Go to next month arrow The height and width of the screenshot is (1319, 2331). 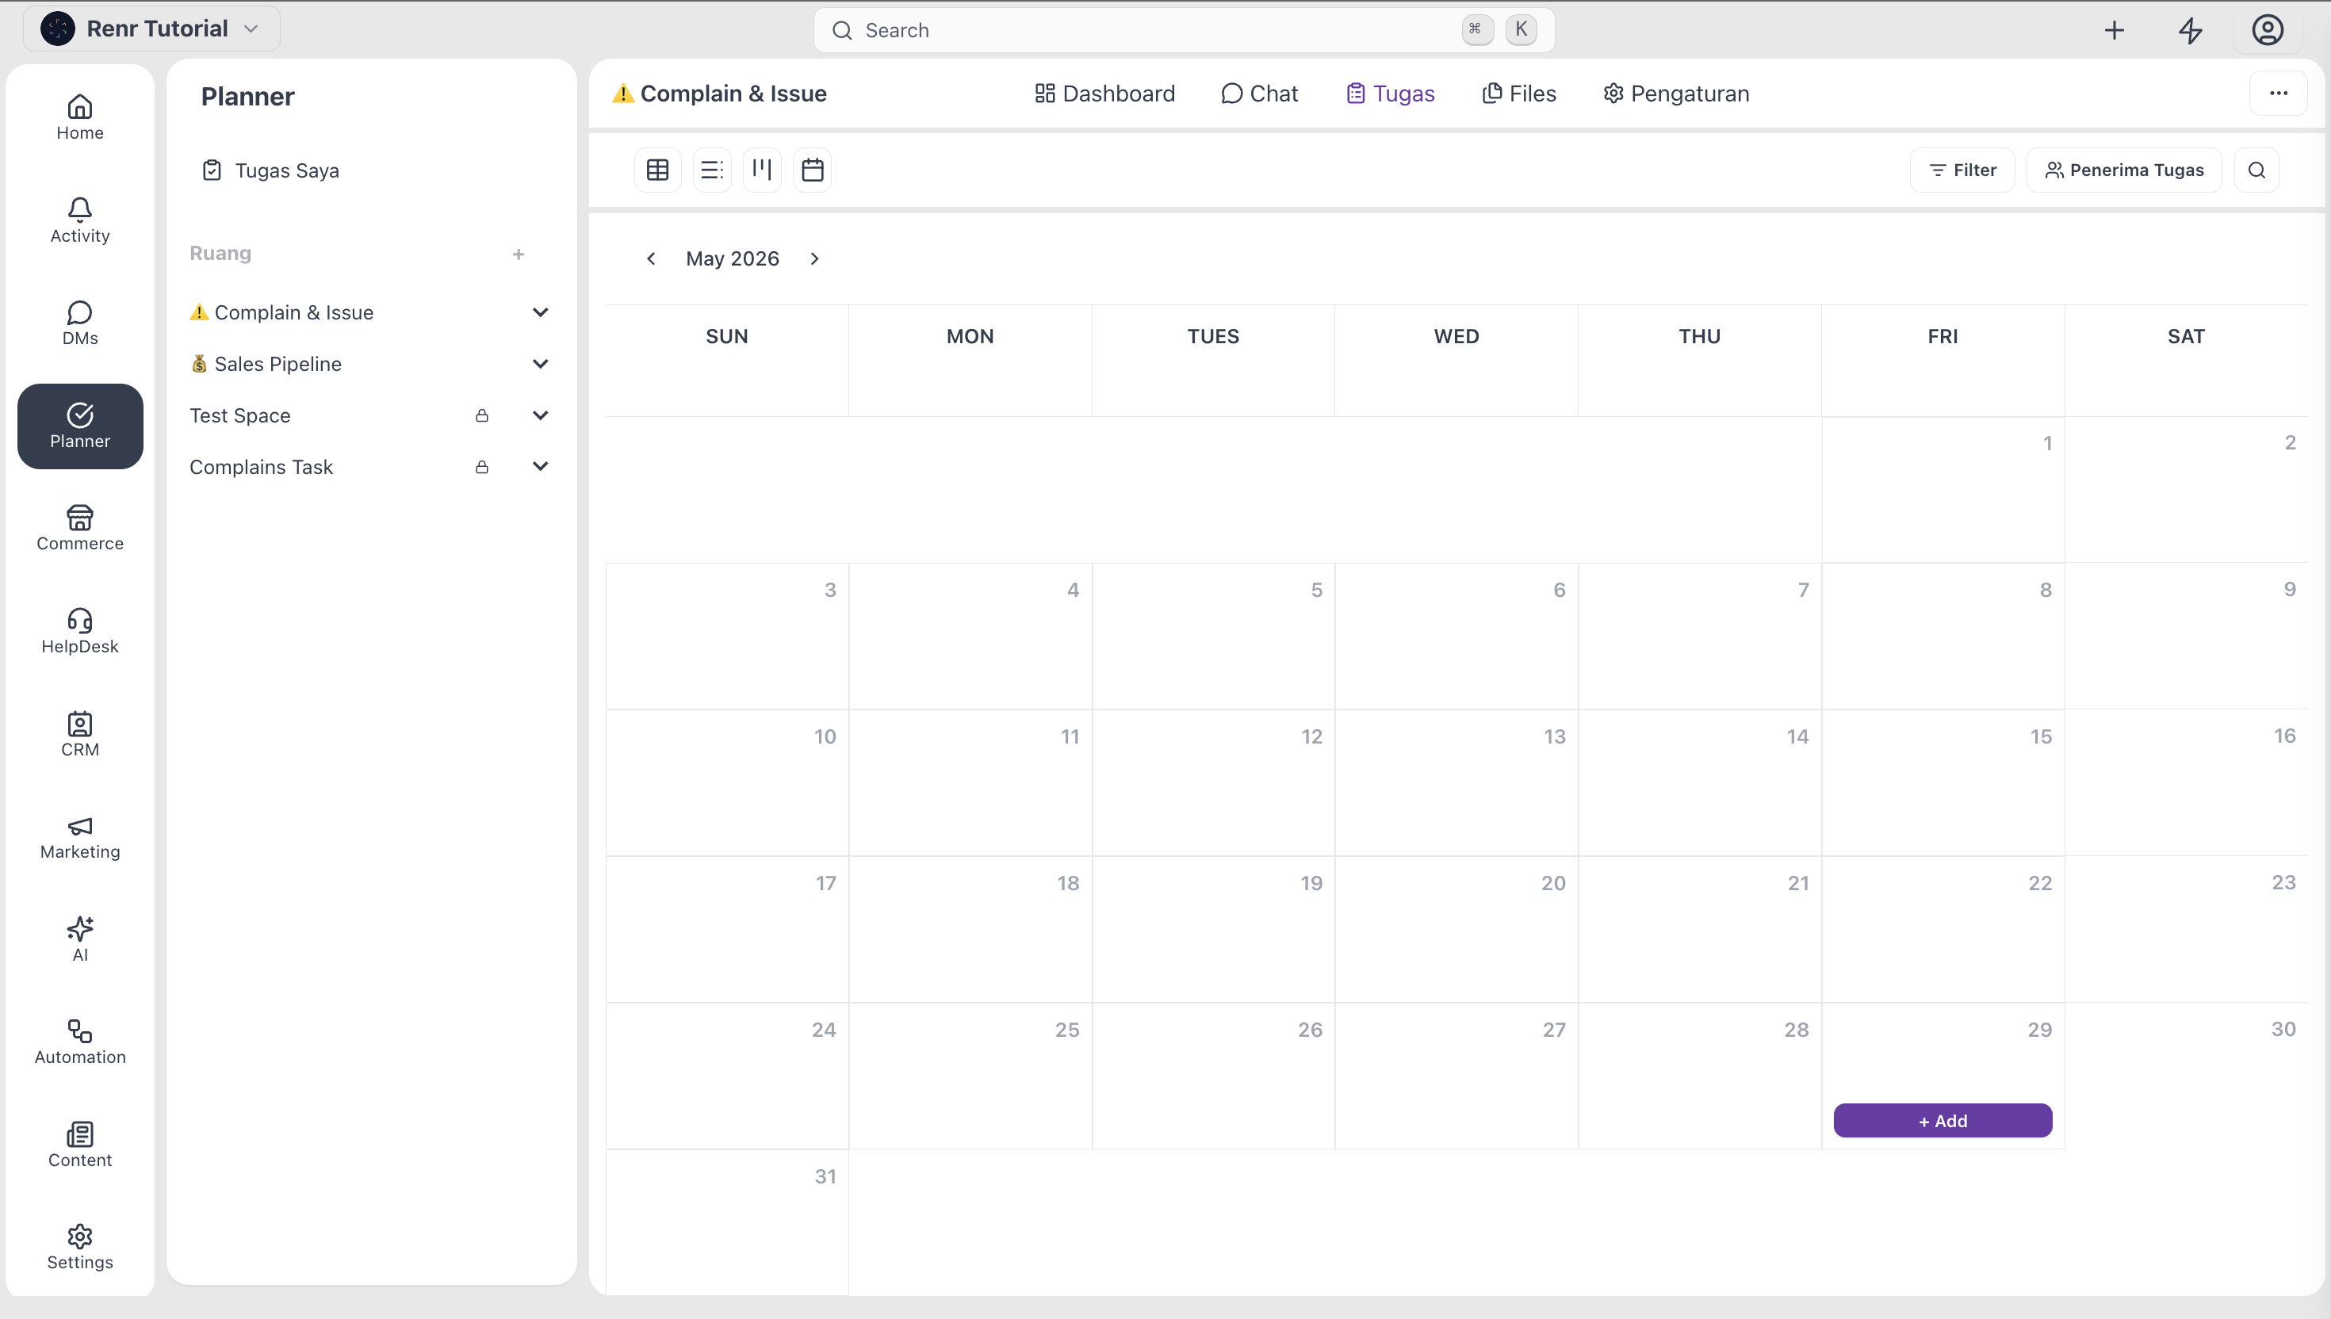pos(814,259)
